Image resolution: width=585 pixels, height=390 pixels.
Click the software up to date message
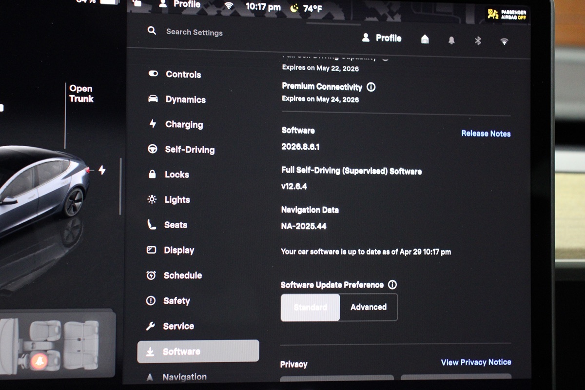pos(366,252)
